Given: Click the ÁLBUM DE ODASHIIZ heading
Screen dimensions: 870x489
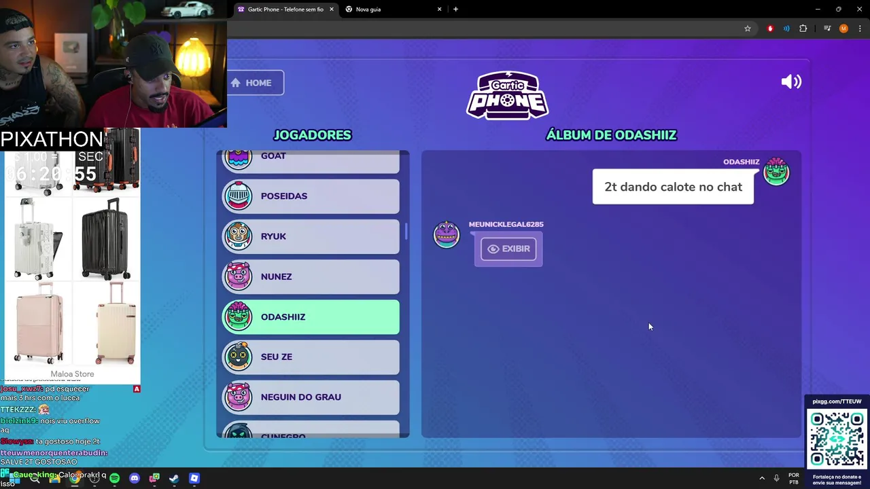Looking at the screenshot, I should click(611, 135).
